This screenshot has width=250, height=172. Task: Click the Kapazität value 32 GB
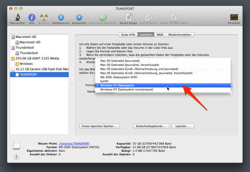tap(152, 144)
